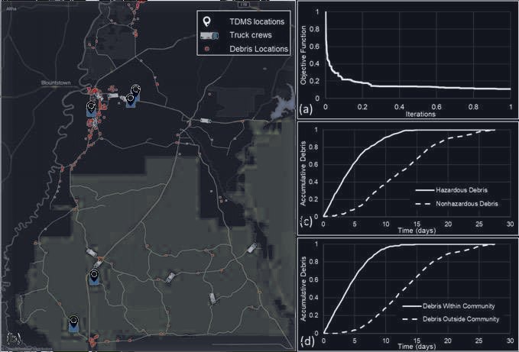Click the 'Accumulative Debris' axis label on chart (c)

(x=303, y=173)
